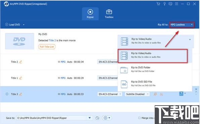Open the shopping cart purchase icon
Screen dimensions: 200x124
tap(158, 4)
